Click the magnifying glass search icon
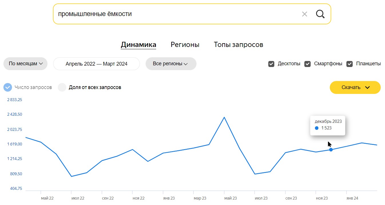 320,14
